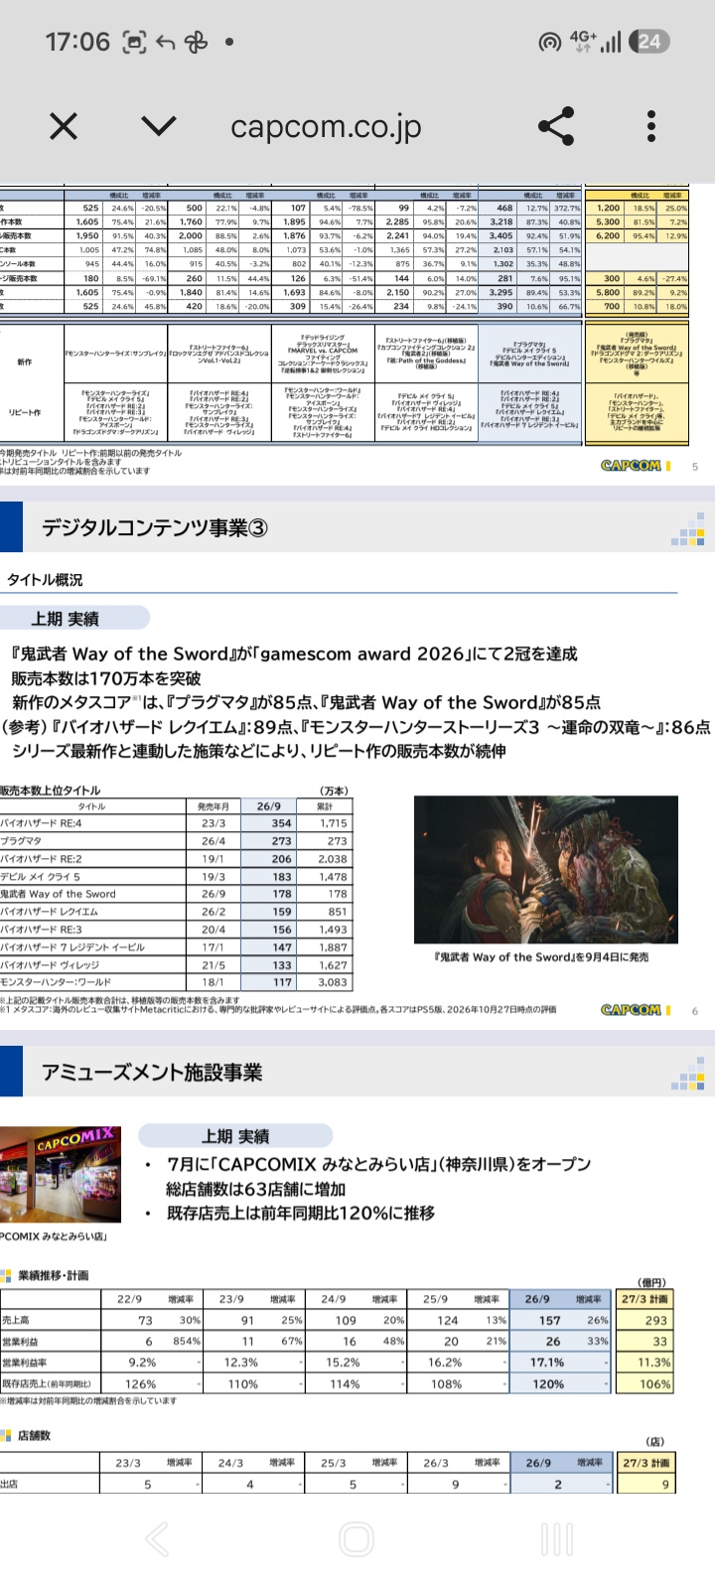
Task: Select the heading アミューズメント施設事業
Action: coord(152,1073)
